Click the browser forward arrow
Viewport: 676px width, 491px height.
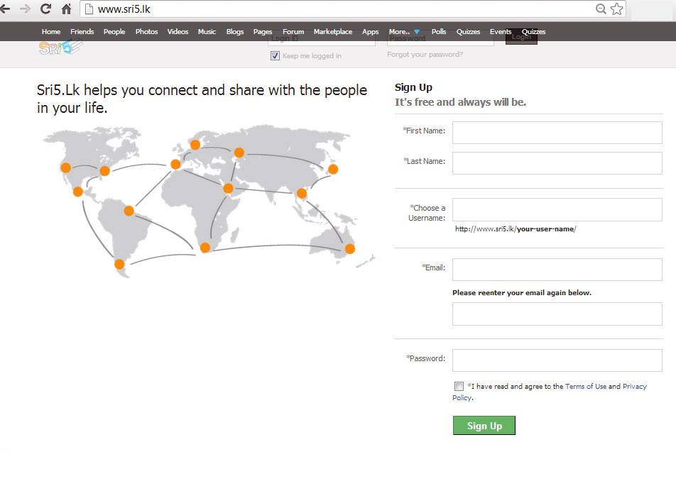coord(25,9)
